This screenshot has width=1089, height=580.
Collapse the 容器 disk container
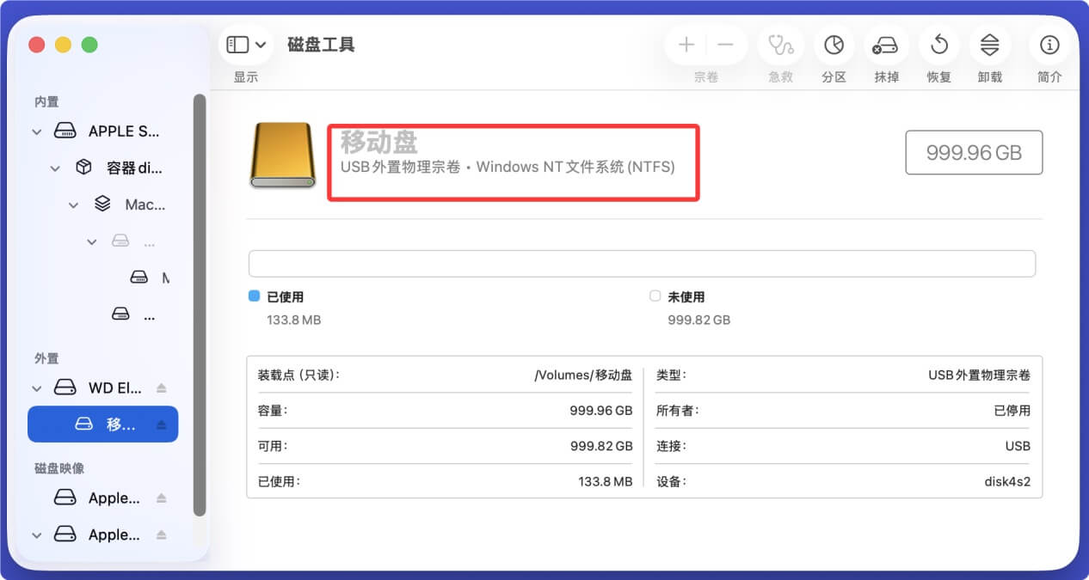tap(55, 168)
